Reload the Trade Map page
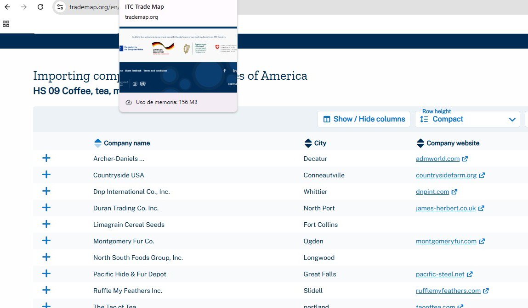The height and width of the screenshot is (308, 528). coord(40,7)
